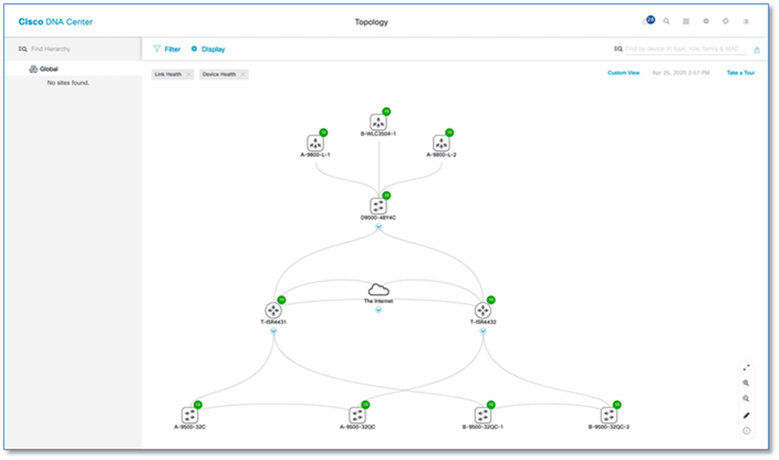Click the fit-to-screen diagonal arrows tool

tap(747, 368)
